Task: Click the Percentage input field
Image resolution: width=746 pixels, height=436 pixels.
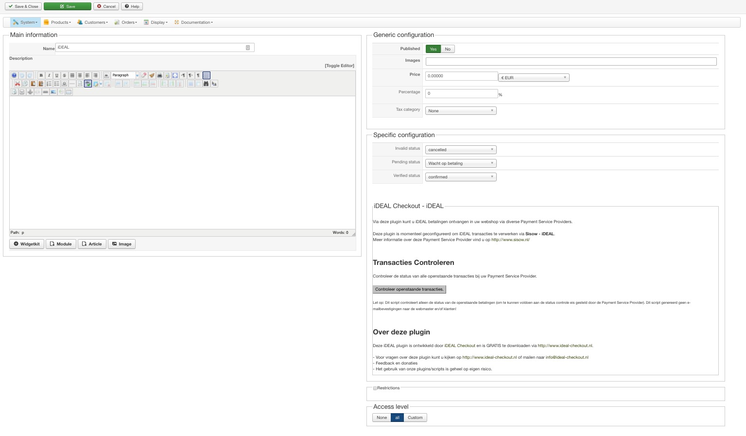Action: pyautogui.click(x=462, y=93)
